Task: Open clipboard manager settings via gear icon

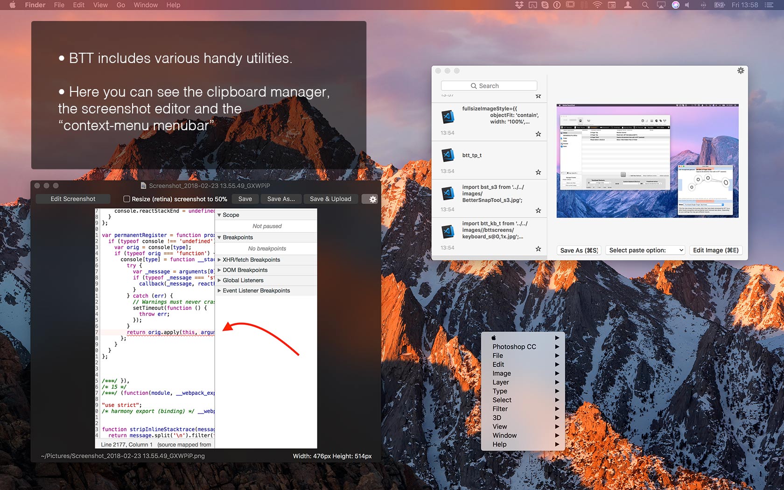Action: (x=741, y=70)
